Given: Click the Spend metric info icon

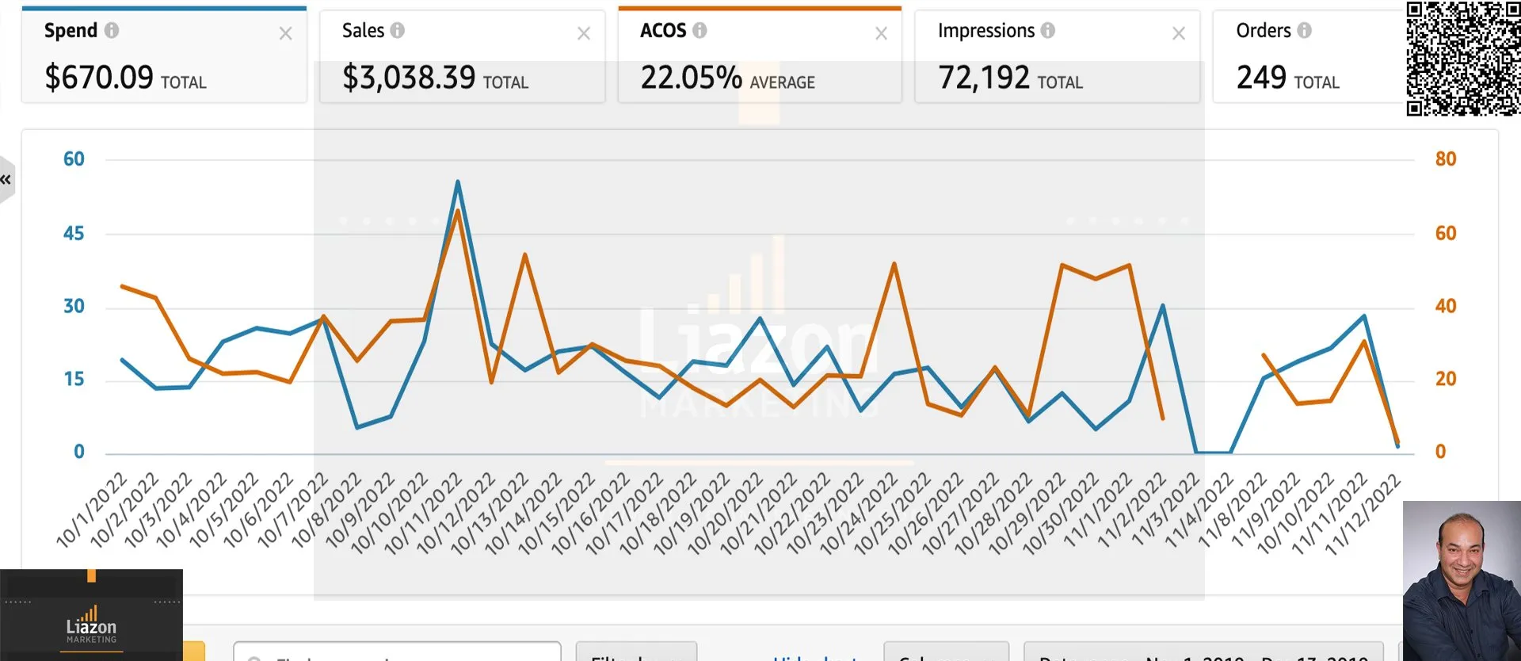Looking at the screenshot, I should coord(111,30).
